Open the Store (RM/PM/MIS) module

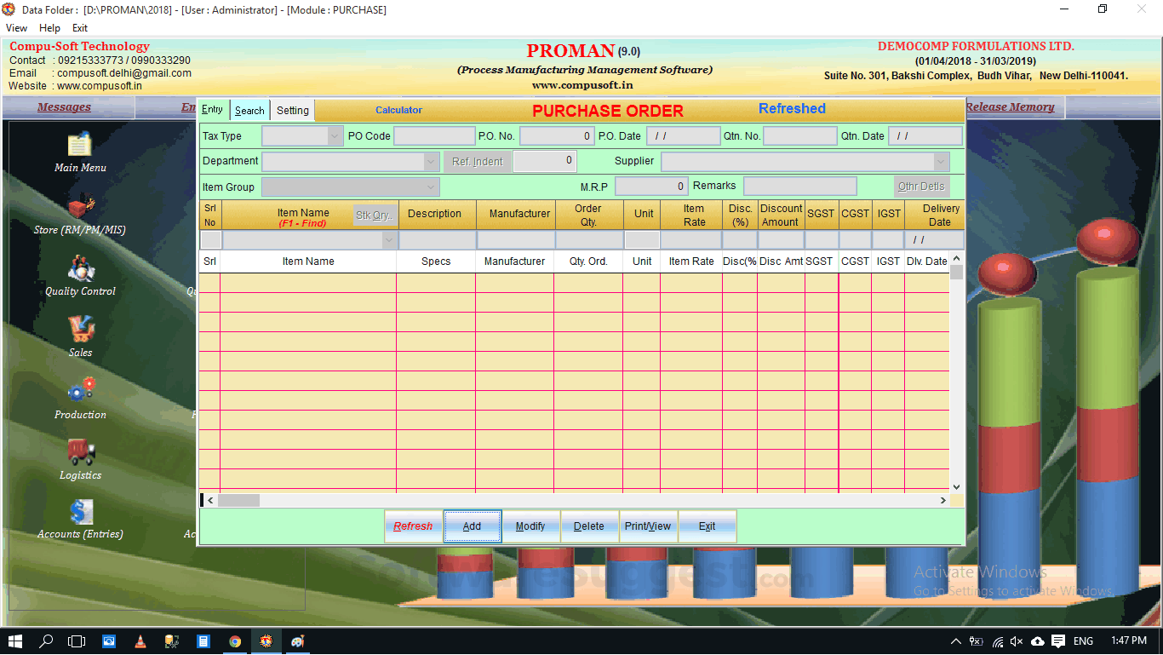point(80,215)
